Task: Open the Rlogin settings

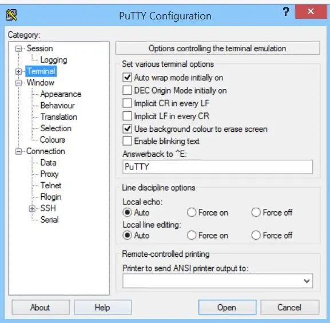Action: [x=51, y=197]
